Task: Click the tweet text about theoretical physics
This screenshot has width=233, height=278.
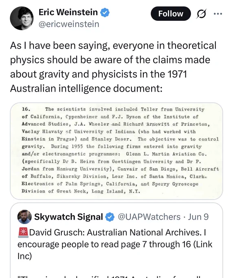Action: point(113,67)
